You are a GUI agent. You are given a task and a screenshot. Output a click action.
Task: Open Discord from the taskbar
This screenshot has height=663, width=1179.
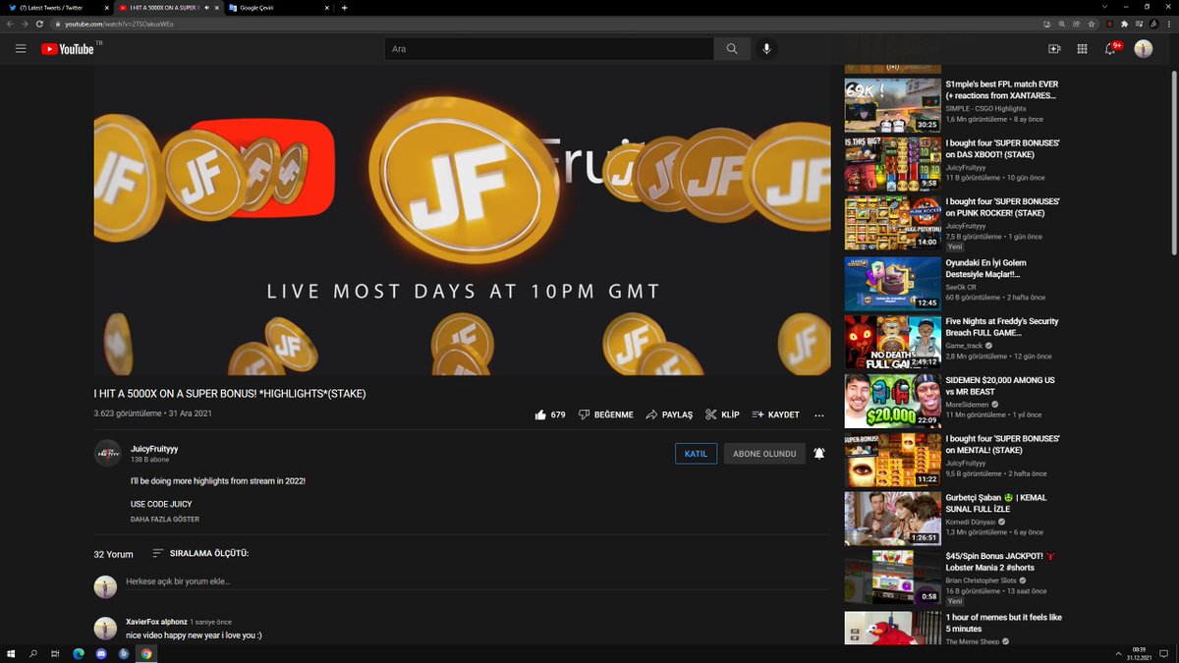(x=101, y=653)
